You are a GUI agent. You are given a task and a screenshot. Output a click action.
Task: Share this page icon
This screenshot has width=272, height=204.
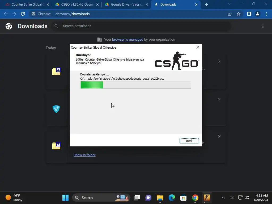click(230, 14)
